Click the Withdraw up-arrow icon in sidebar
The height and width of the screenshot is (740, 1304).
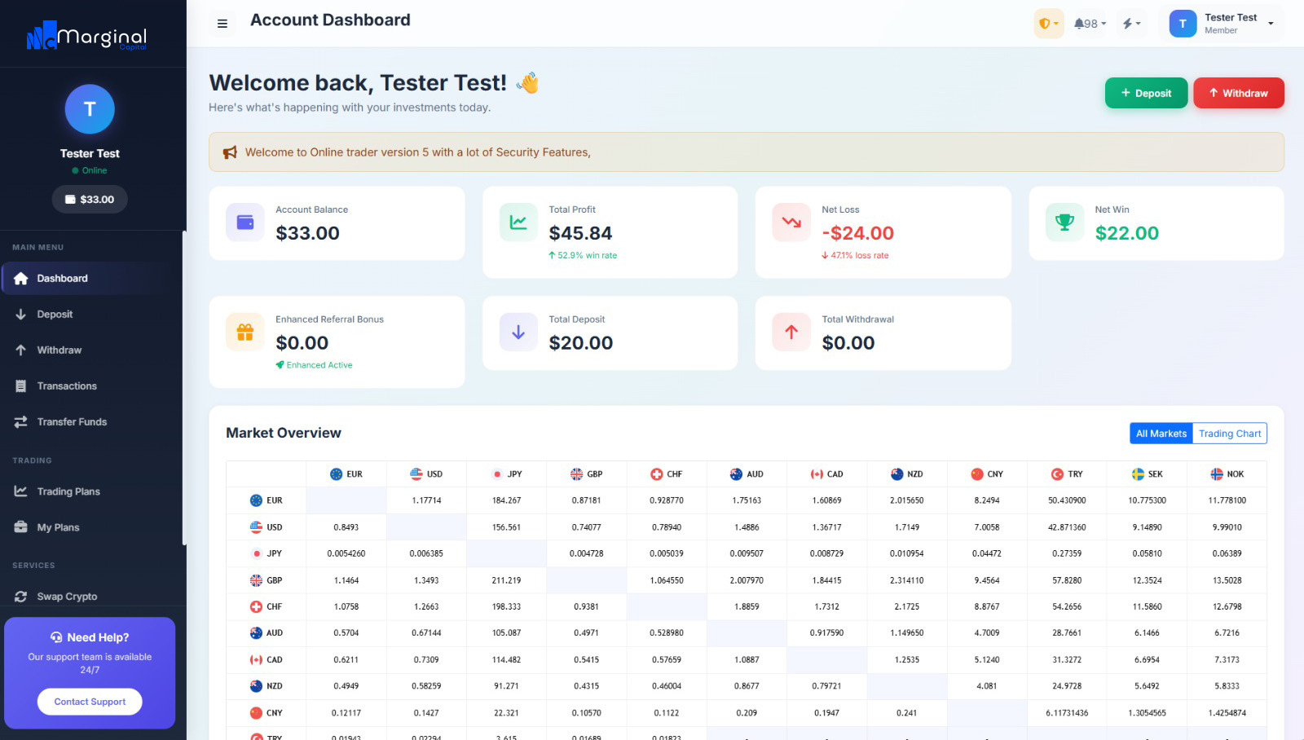point(21,350)
